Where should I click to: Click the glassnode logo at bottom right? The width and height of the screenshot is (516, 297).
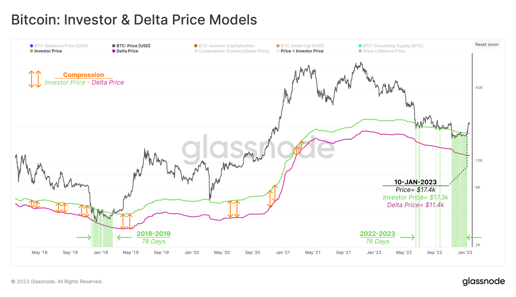[x=483, y=281]
